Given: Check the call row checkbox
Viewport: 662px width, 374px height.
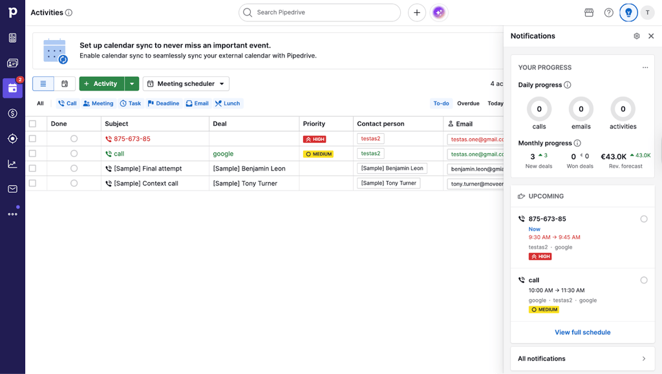Looking at the screenshot, I should point(32,154).
